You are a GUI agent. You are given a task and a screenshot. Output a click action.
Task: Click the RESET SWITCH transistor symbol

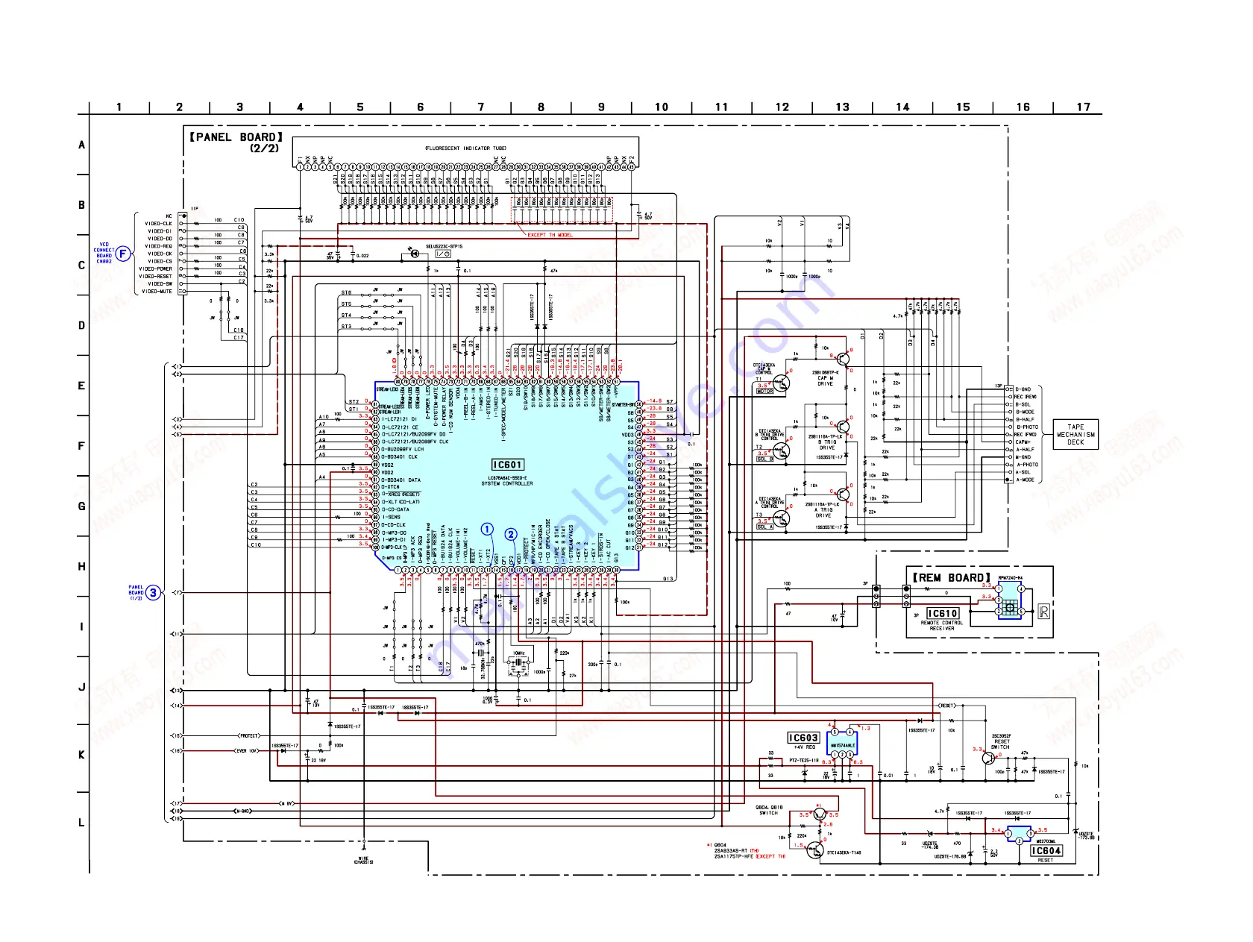pyautogui.click(x=989, y=758)
